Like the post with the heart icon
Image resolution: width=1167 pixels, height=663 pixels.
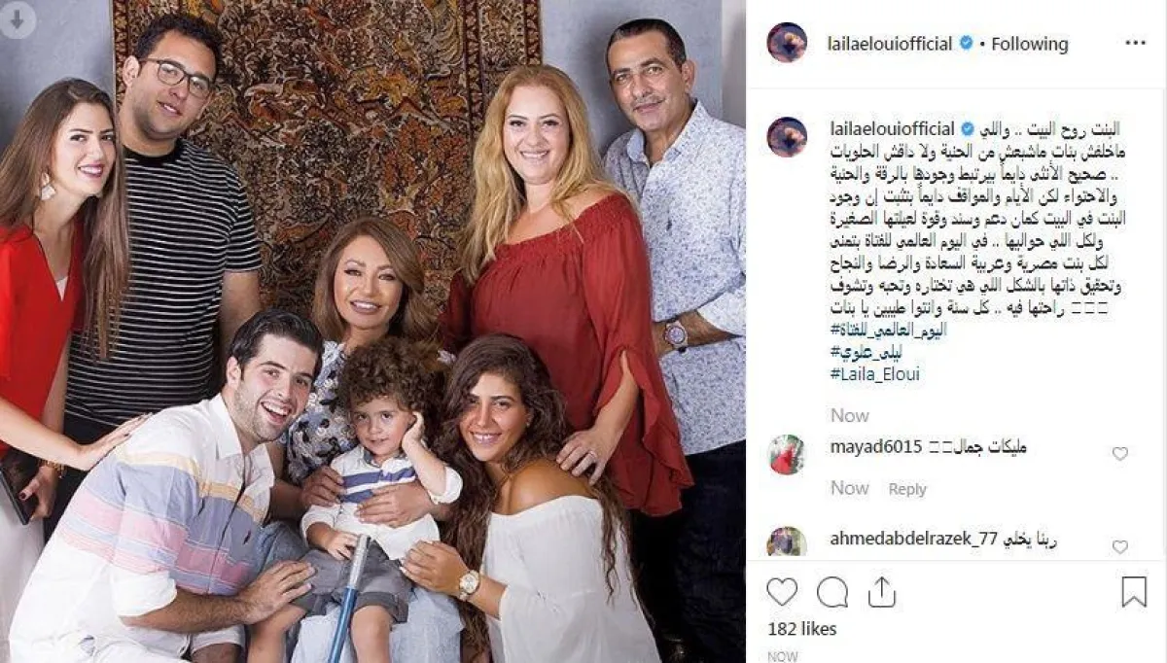click(782, 591)
